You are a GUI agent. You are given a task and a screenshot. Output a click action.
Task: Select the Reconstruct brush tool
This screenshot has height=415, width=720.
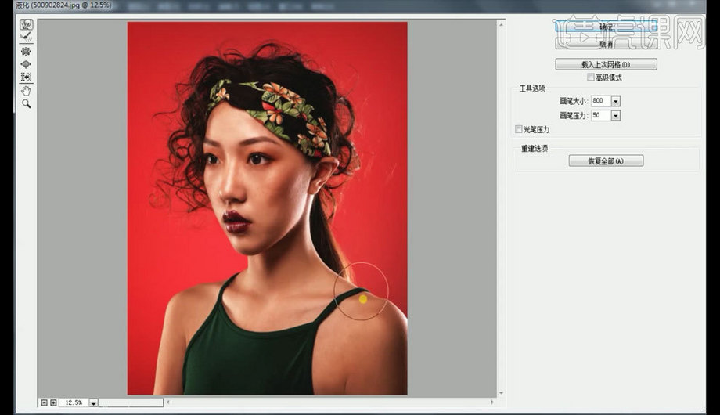[26, 36]
